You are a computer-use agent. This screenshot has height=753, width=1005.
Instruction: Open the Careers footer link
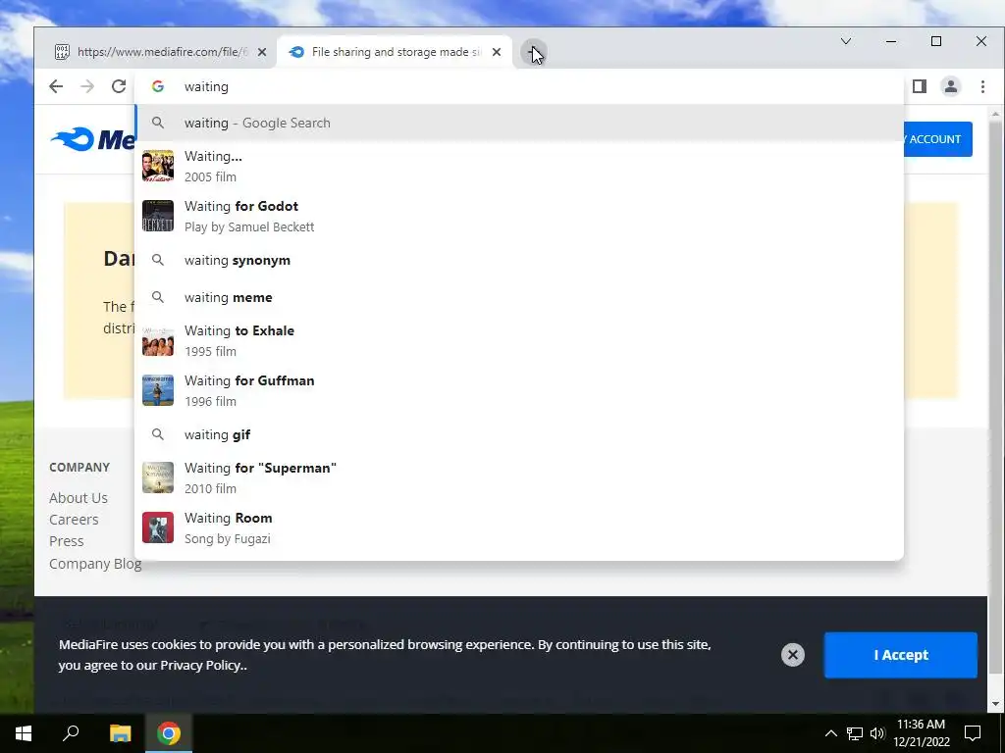click(x=74, y=520)
